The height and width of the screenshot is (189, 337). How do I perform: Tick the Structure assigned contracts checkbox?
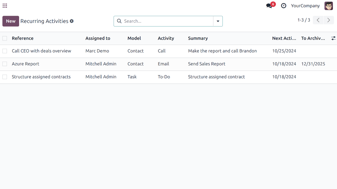tap(5, 77)
